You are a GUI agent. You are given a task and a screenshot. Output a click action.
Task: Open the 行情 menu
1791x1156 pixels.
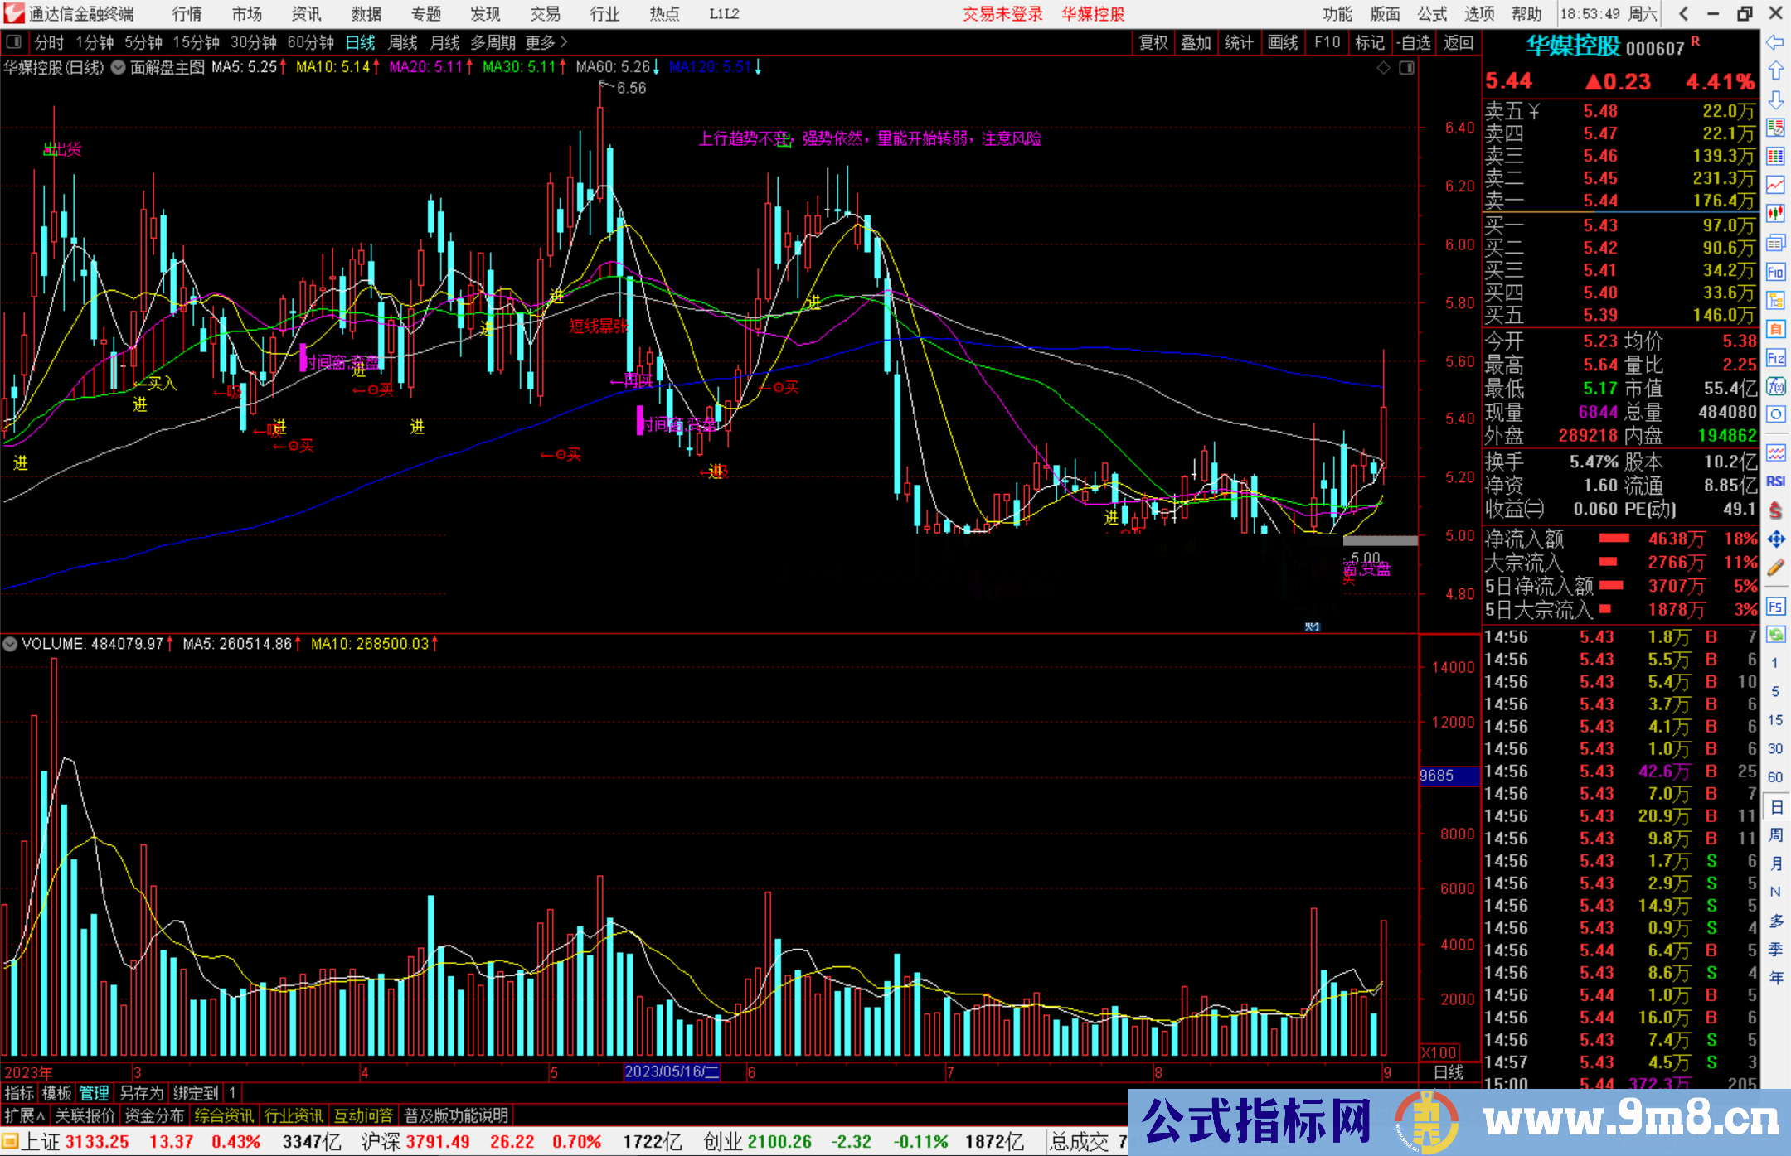187,14
